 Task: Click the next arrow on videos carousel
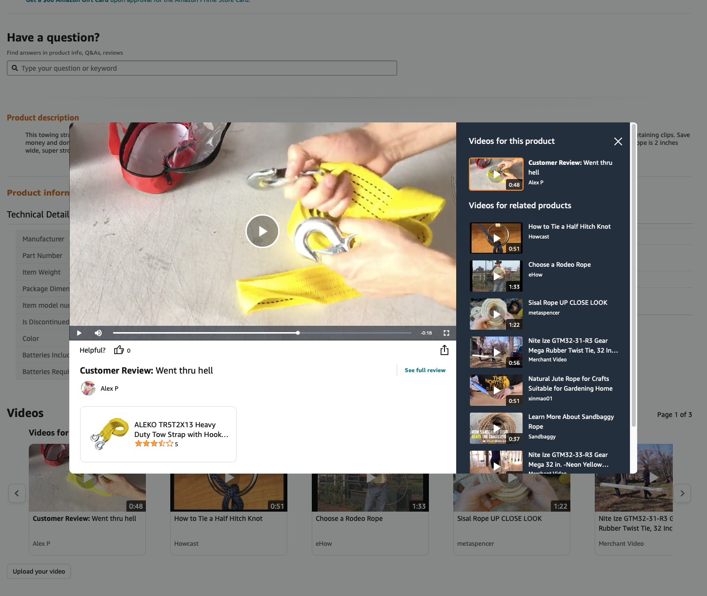[x=682, y=494]
